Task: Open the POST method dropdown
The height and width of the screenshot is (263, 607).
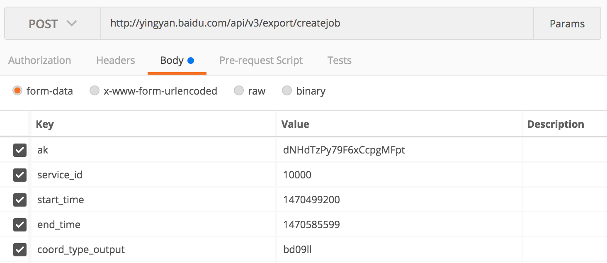Action: (x=53, y=24)
